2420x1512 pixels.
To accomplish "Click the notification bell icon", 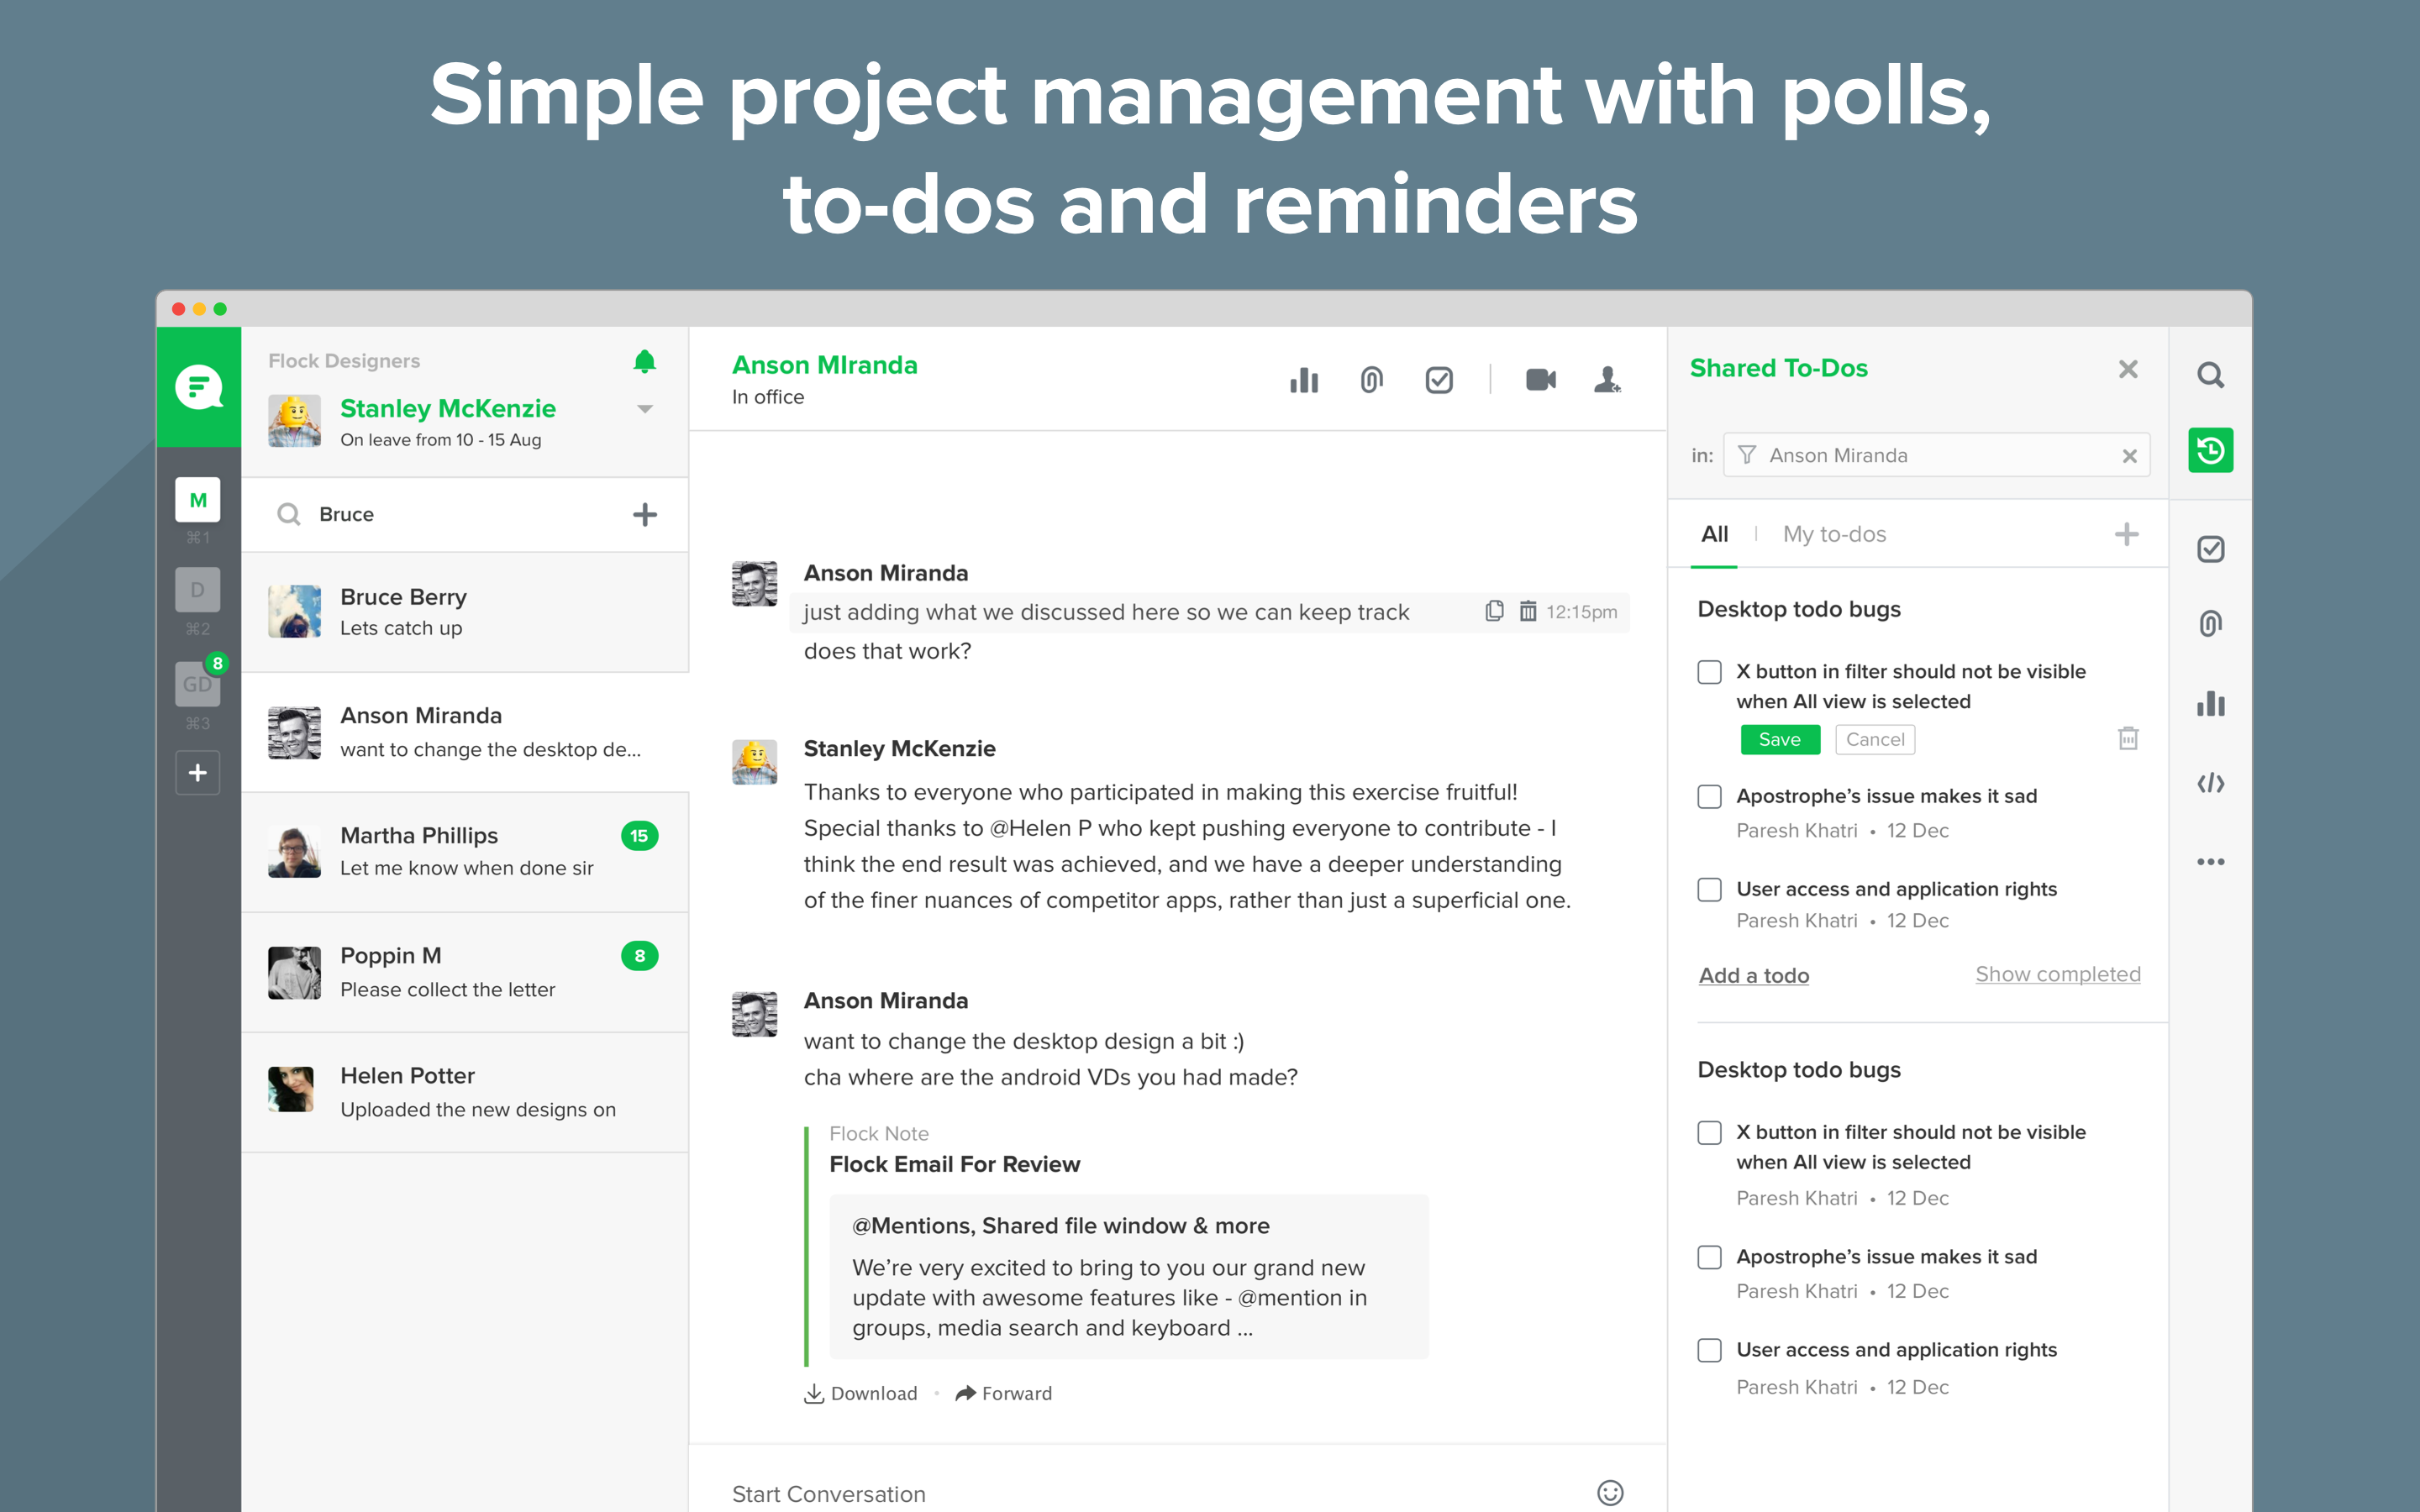I will (645, 361).
